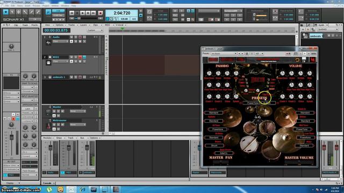Open the PRESETS PowerTone kit selector

click(x=259, y=103)
